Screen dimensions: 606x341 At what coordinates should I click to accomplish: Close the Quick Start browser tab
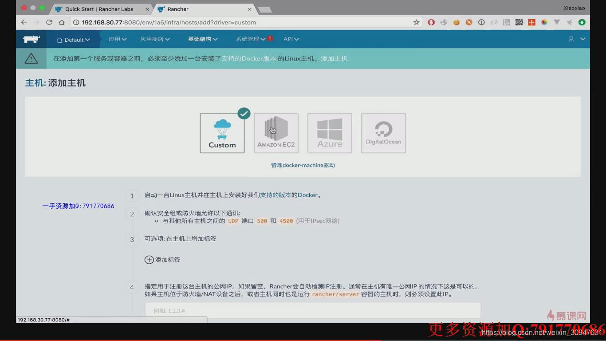point(147,9)
